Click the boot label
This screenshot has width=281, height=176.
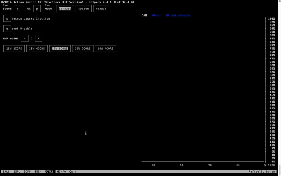click(x=15, y=29)
